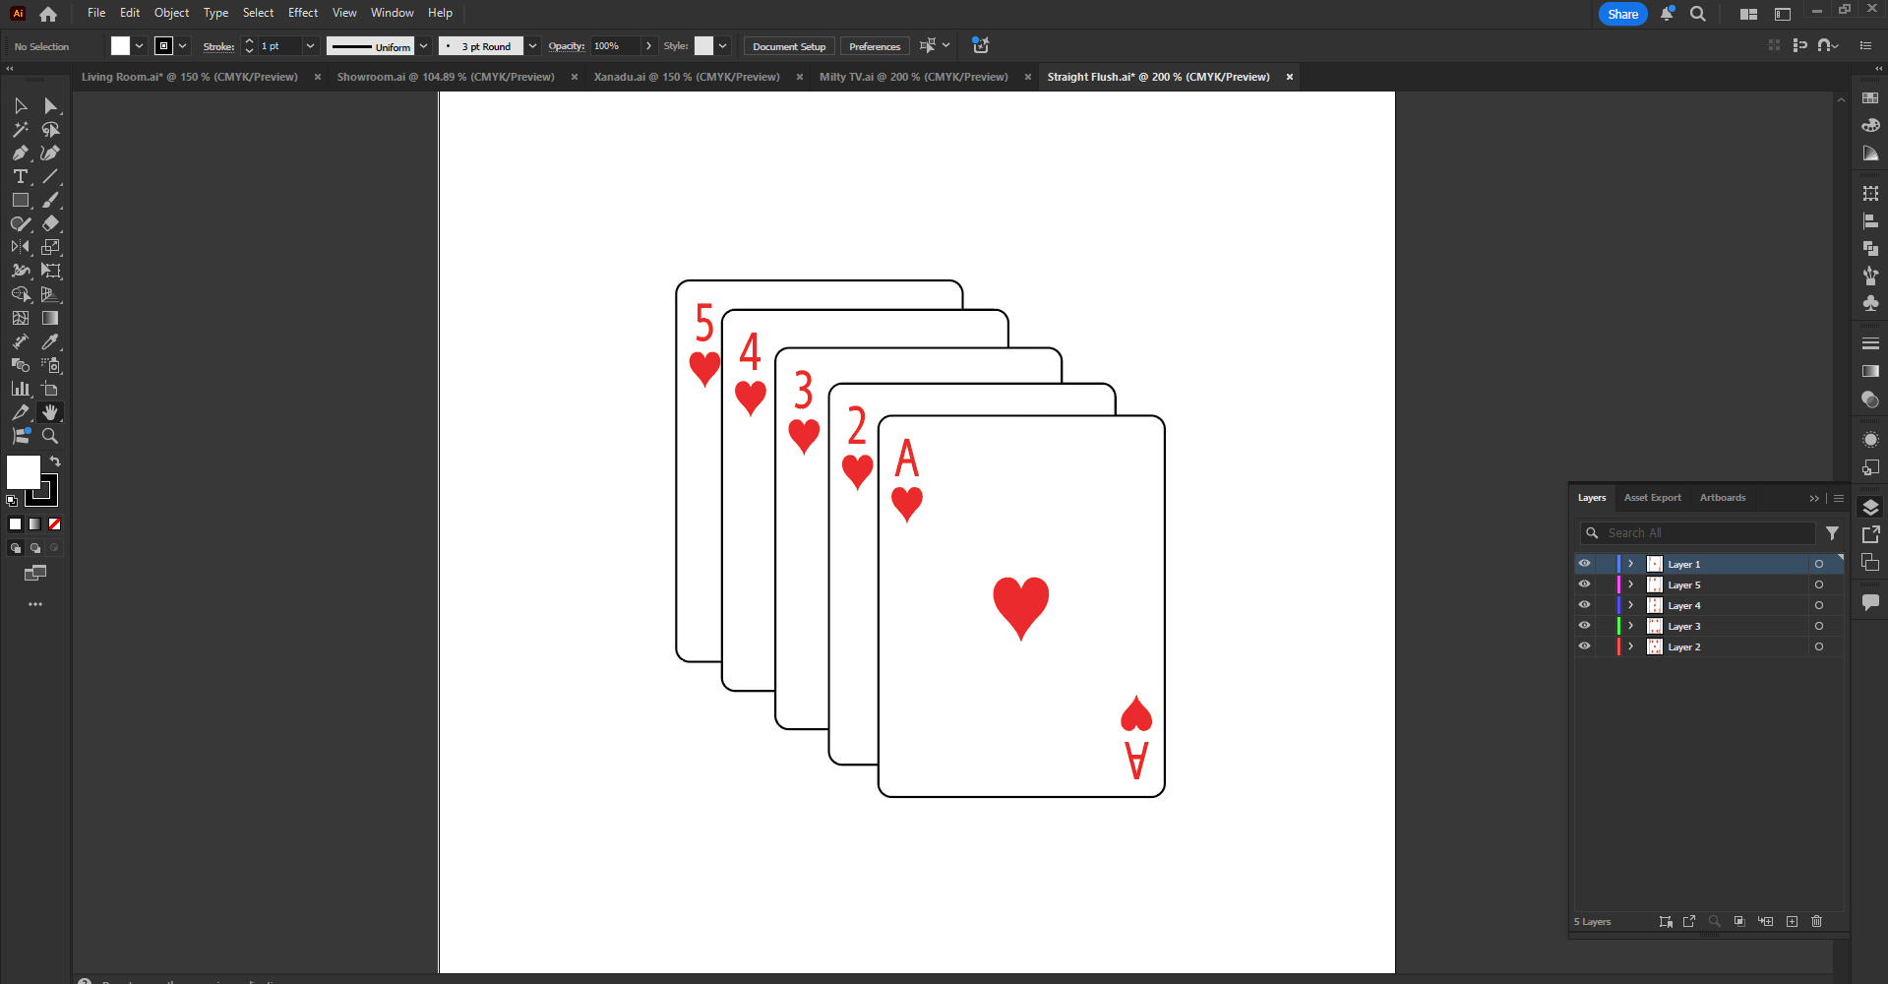Click the fill color swatch in the toolbar

(23, 472)
